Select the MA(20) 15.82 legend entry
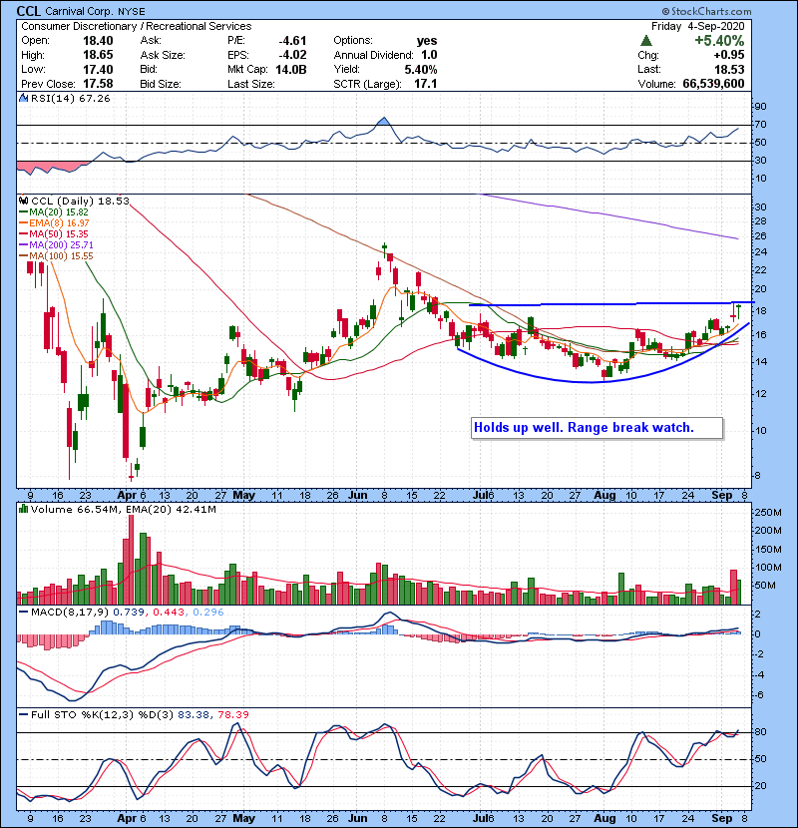798x828 pixels. coord(54,211)
